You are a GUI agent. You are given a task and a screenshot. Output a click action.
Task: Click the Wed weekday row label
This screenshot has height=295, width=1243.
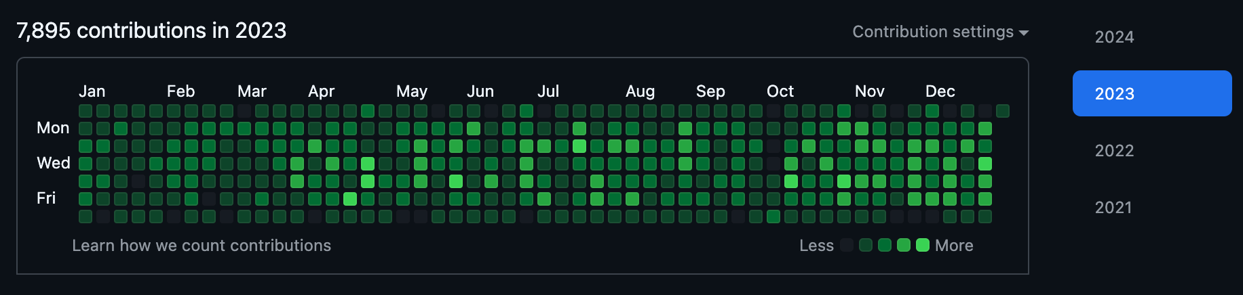pyautogui.click(x=54, y=163)
